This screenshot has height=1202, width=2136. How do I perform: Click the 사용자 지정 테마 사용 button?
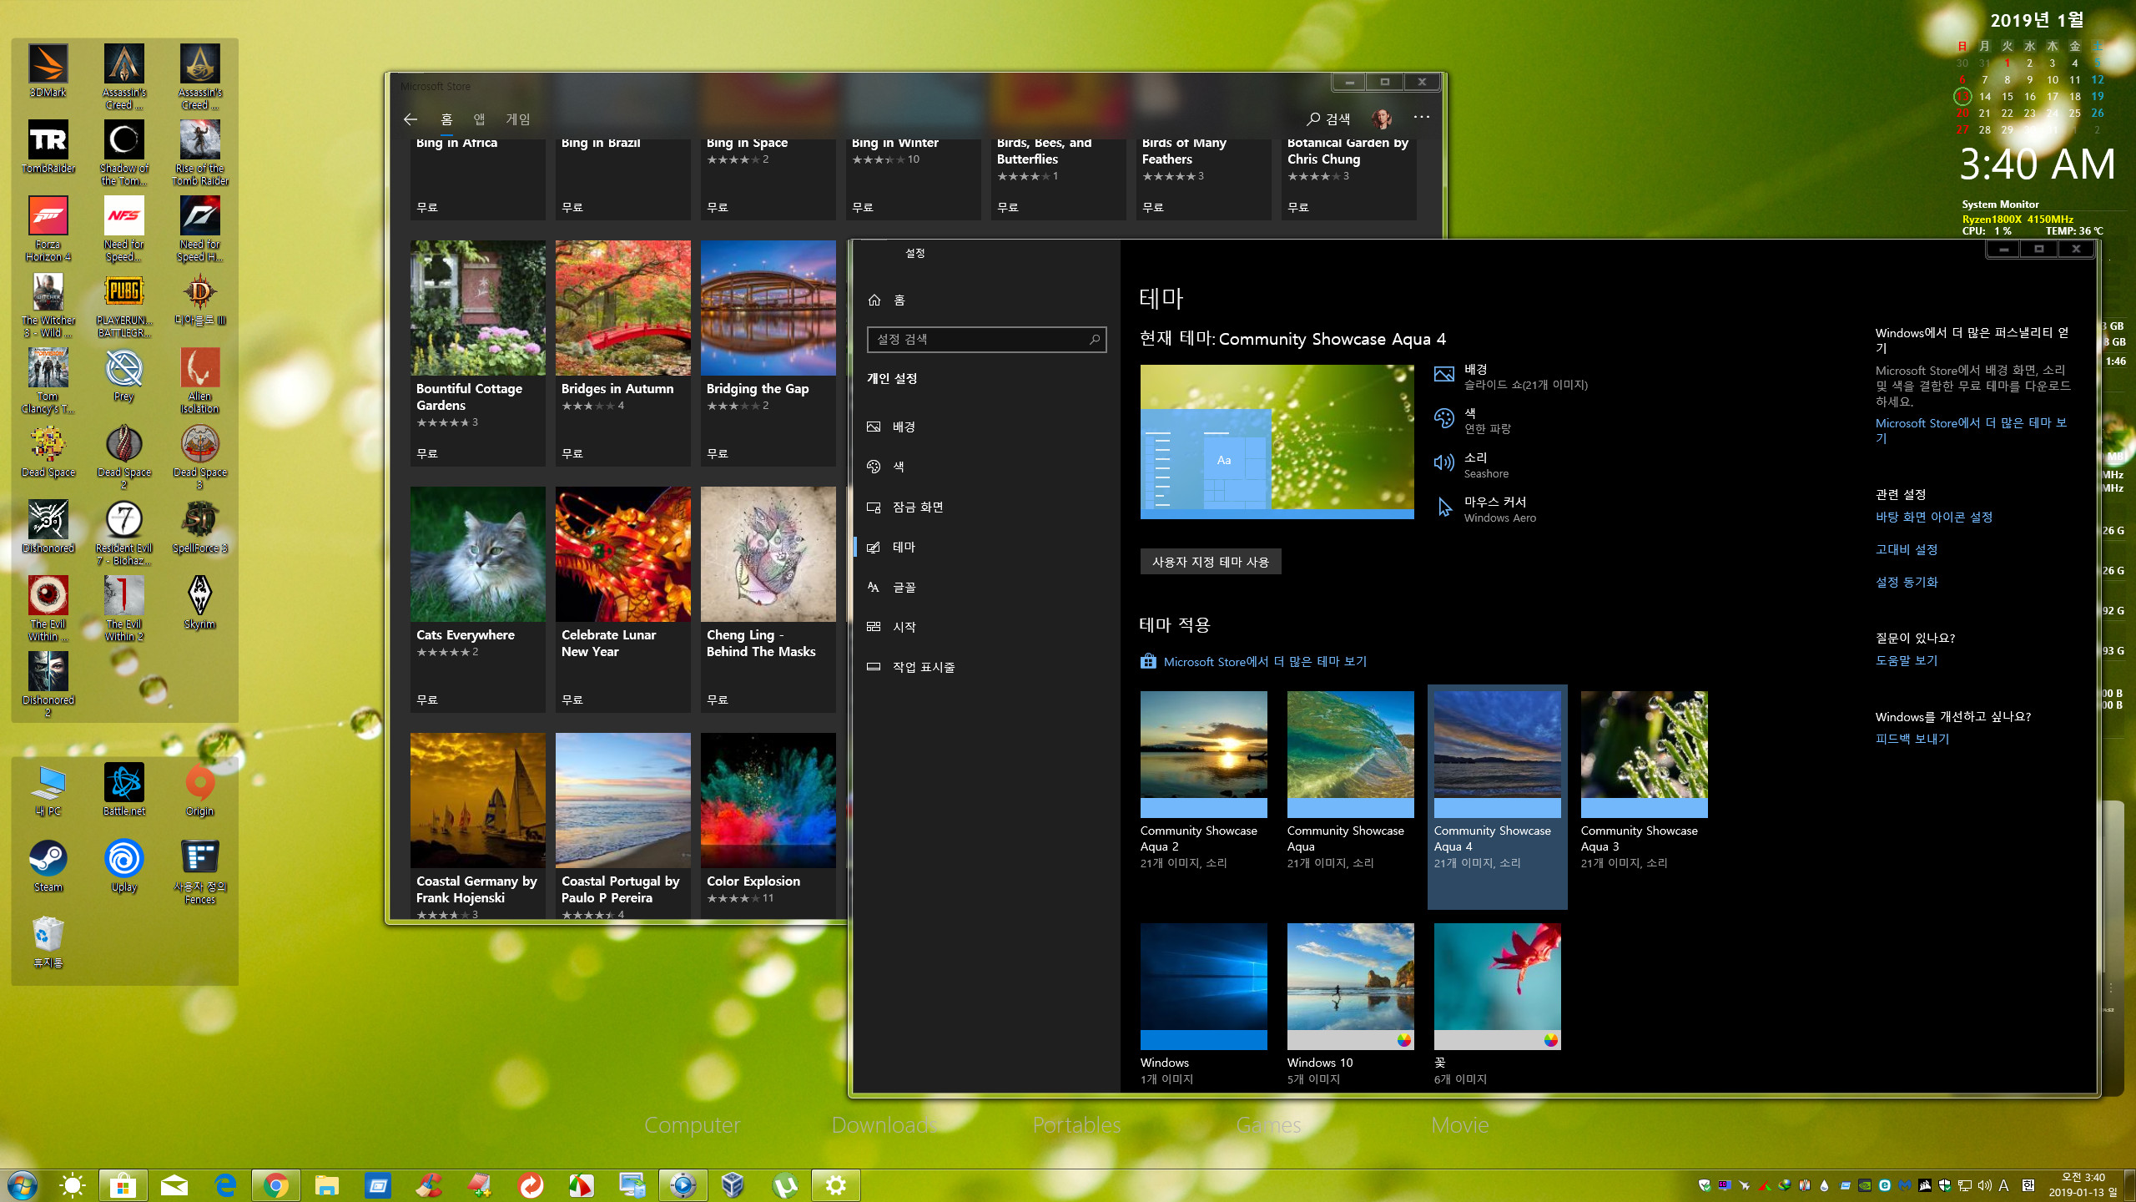(1211, 562)
